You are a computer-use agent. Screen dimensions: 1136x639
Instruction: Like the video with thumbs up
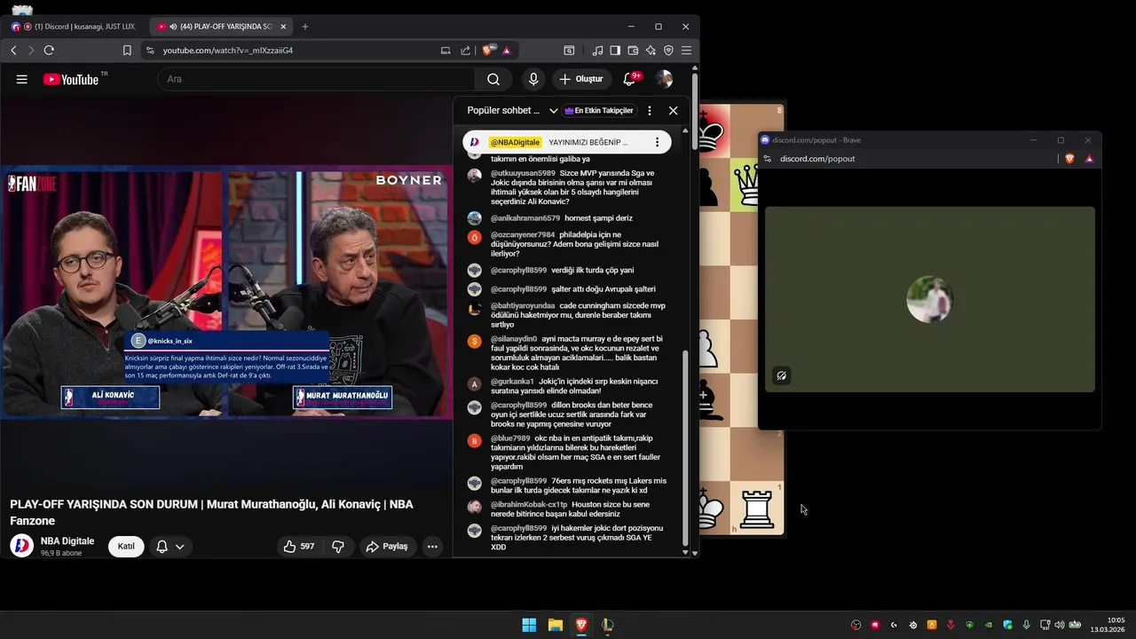click(298, 547)
